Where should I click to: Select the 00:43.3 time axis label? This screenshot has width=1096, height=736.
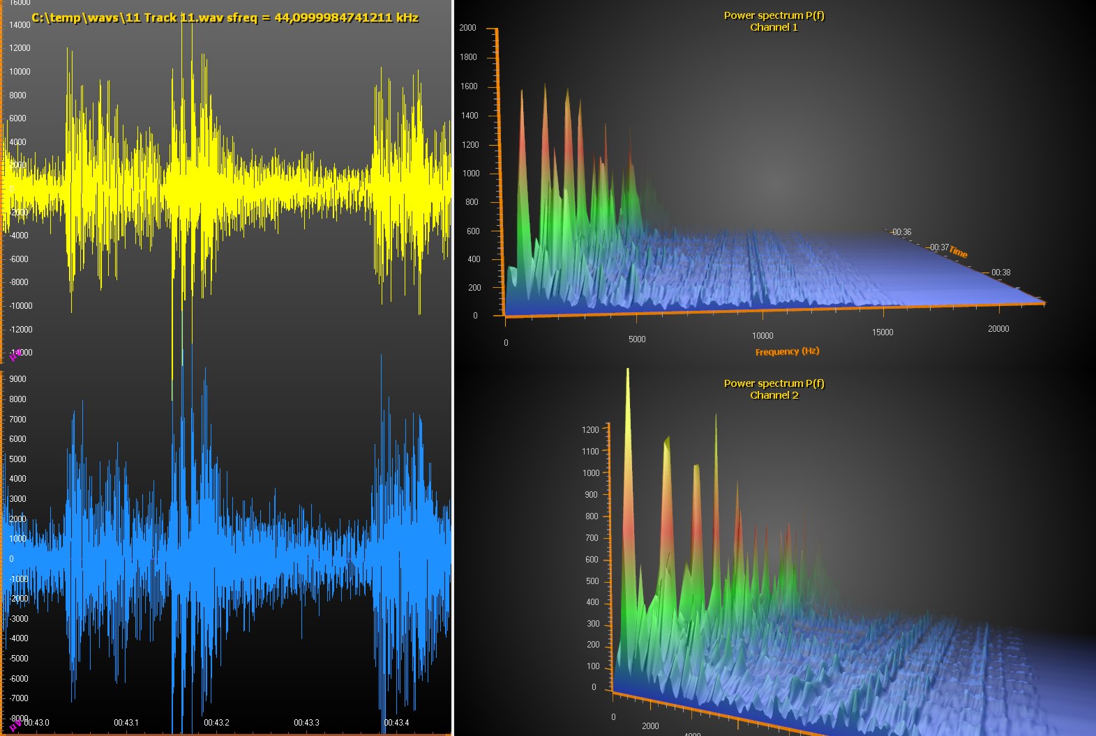click(x=306, y=723)
